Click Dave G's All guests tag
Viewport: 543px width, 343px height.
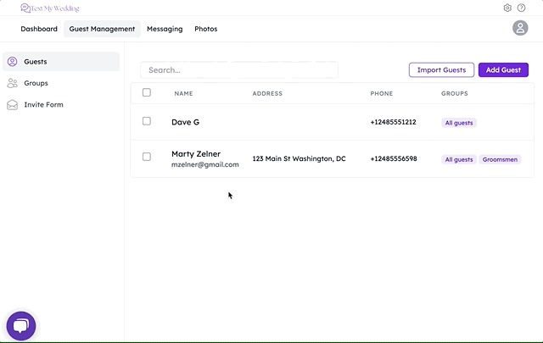[x=459, y=123]
